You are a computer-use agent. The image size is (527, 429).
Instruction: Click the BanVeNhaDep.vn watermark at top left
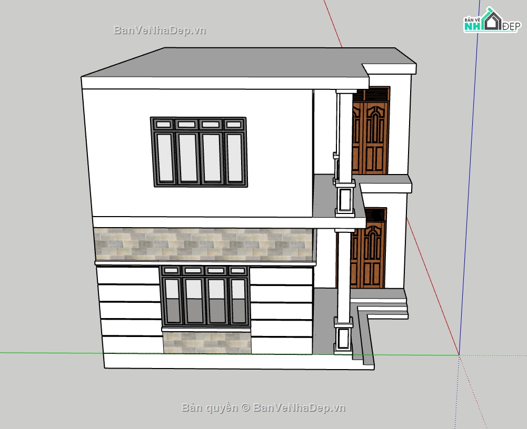[160, 30]
